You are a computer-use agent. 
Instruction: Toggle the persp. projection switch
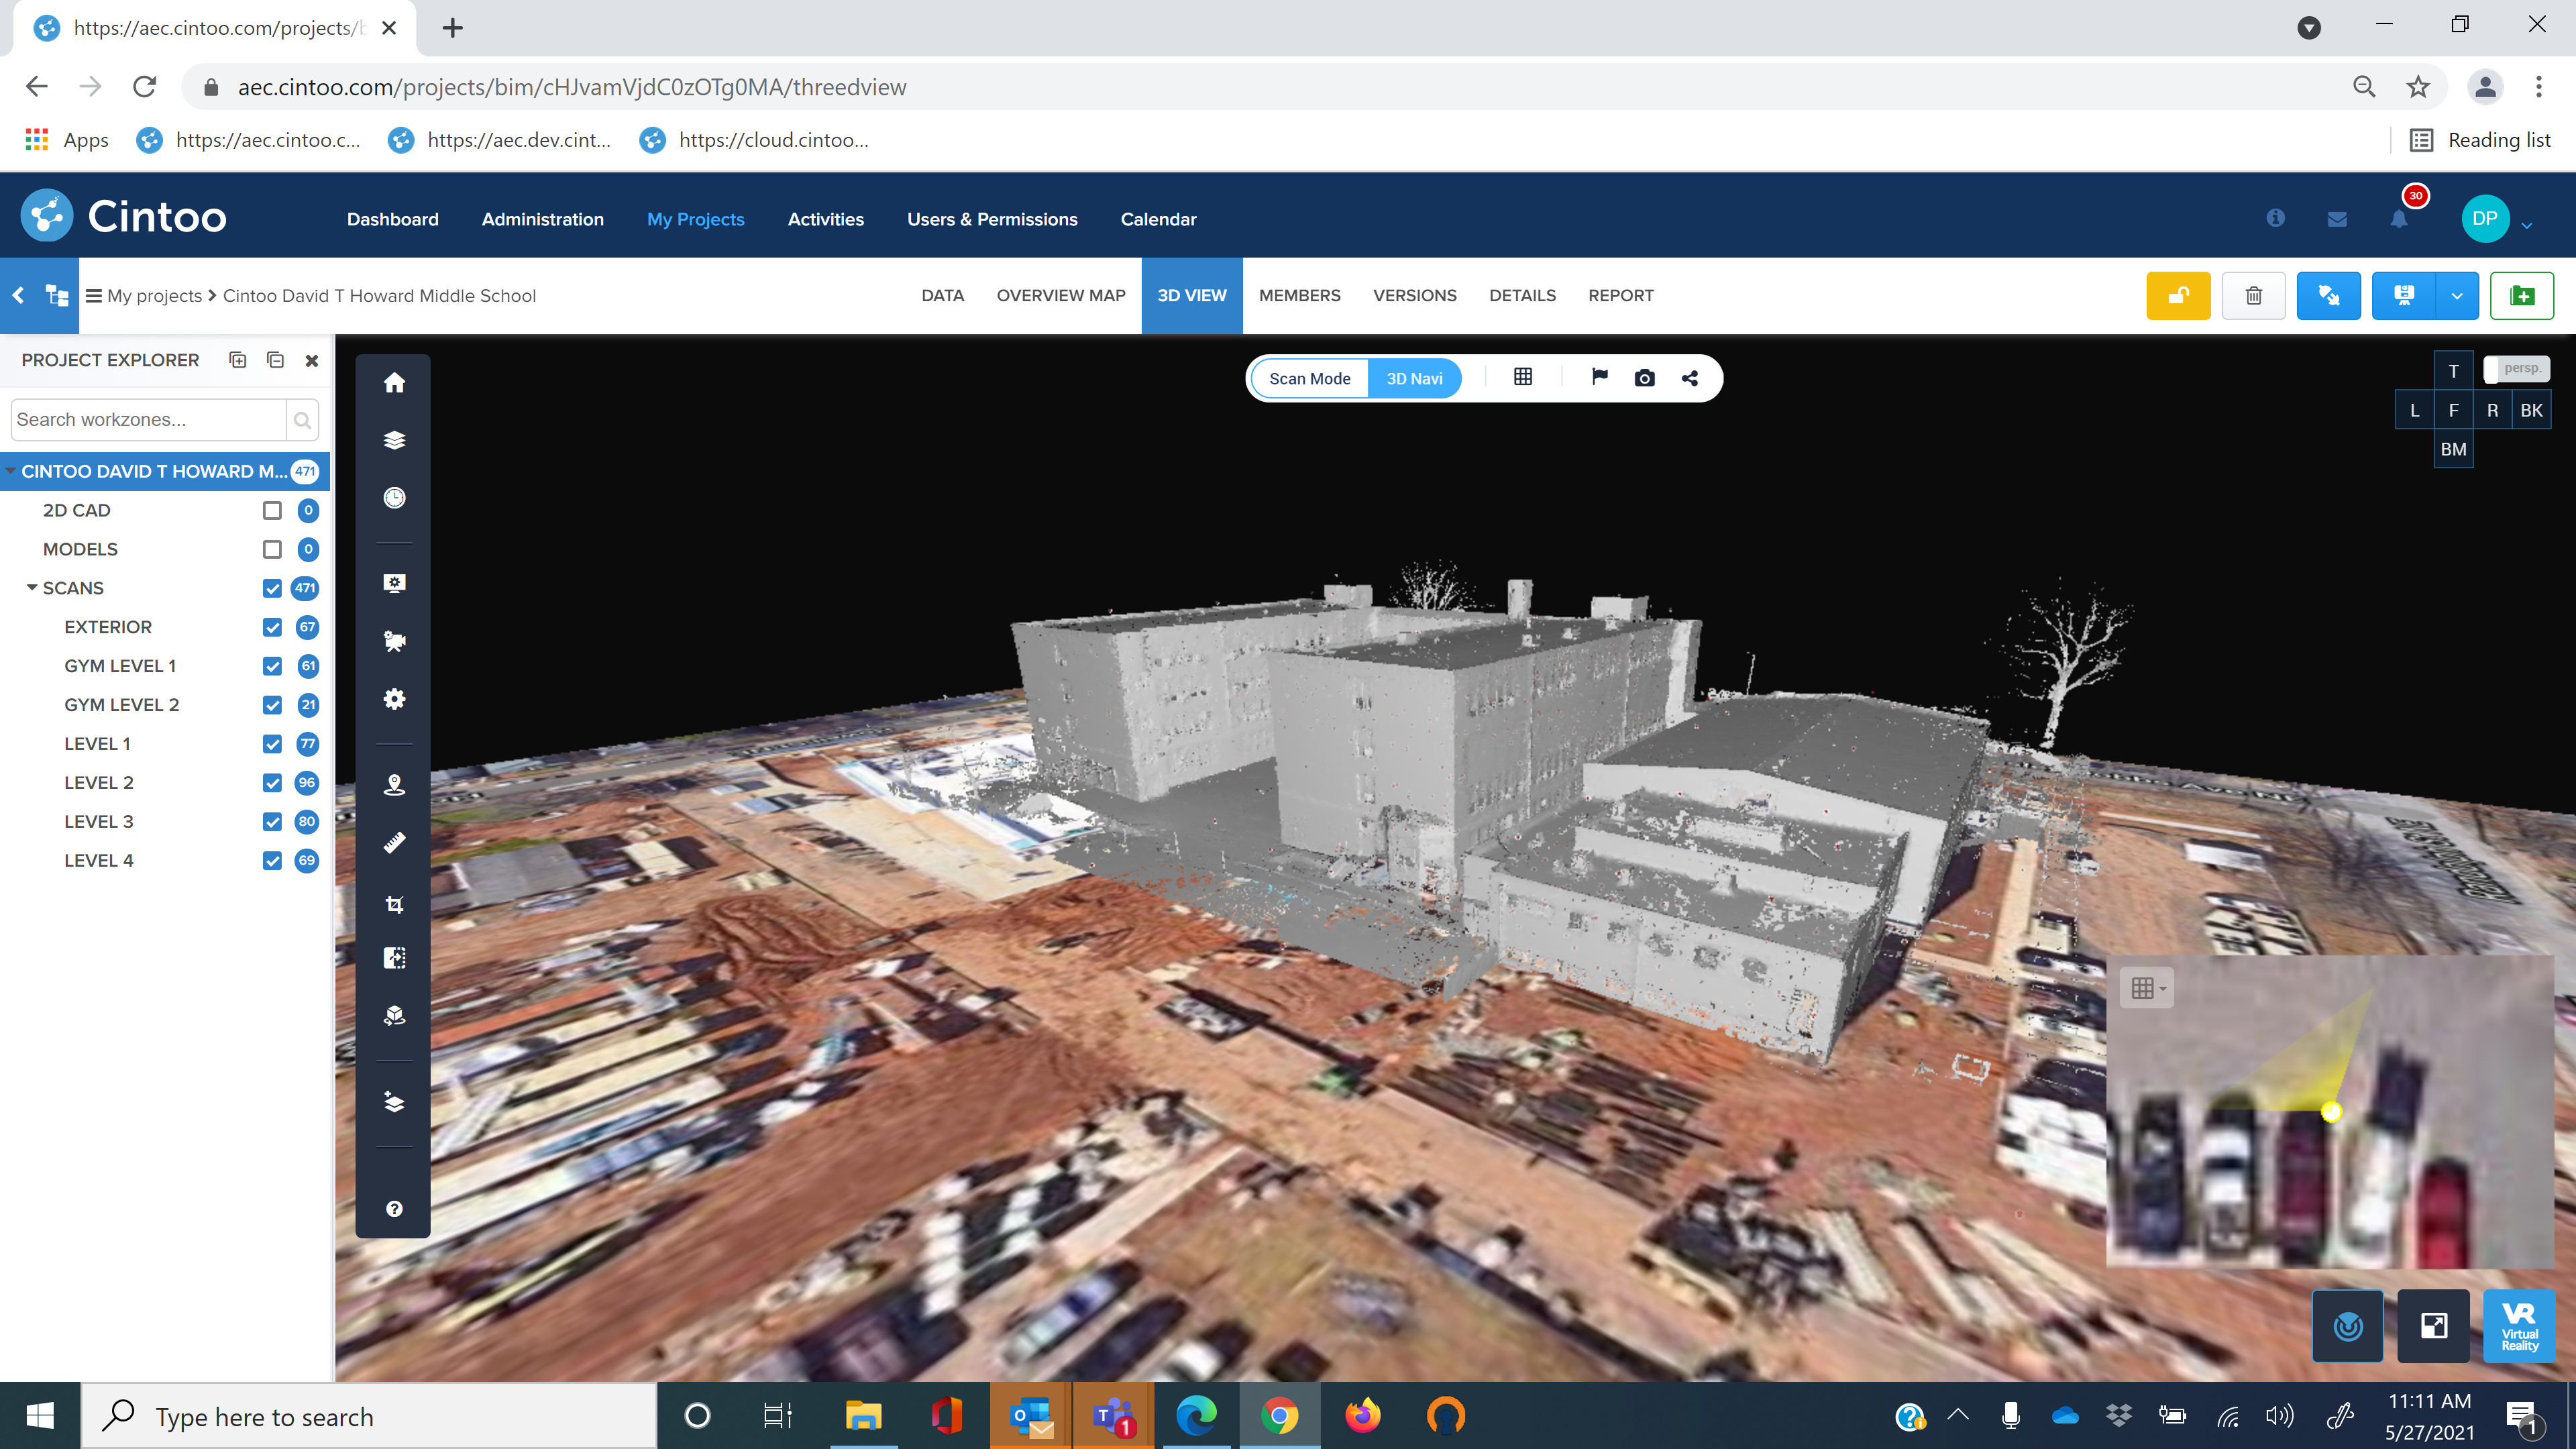(x=2516, y=369)
